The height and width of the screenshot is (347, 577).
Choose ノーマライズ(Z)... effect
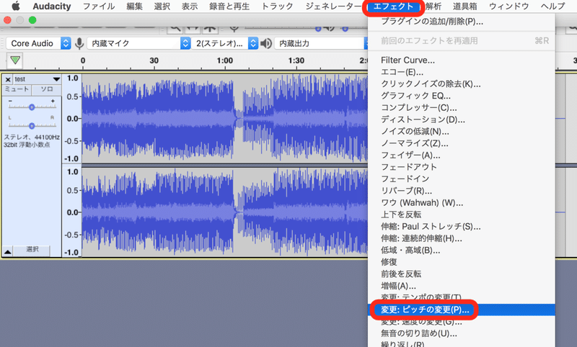[462, 143]
